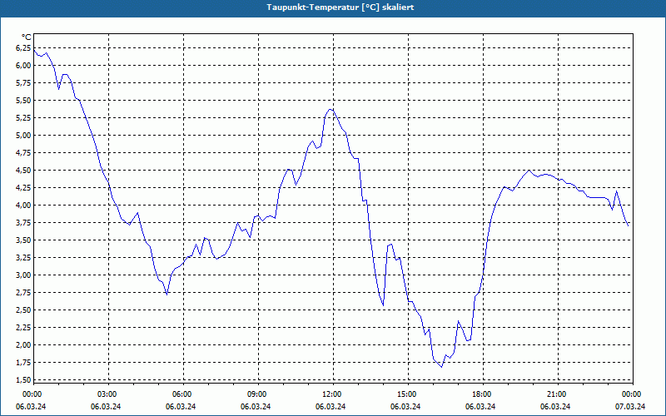Select the 4,50 y-axis label

[x=23, y=171]
